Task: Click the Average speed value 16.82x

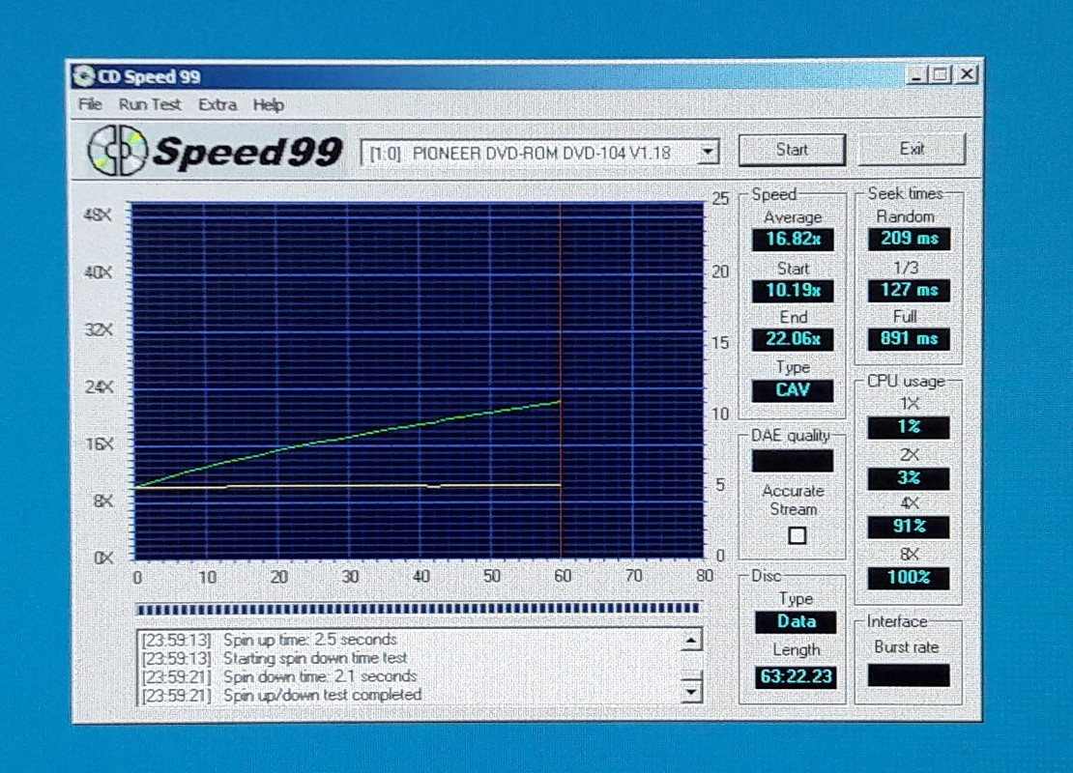Action: click(793, 239)
